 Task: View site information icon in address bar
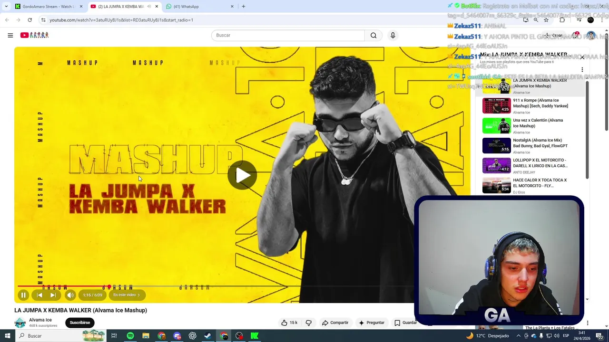tap(43, 20)
